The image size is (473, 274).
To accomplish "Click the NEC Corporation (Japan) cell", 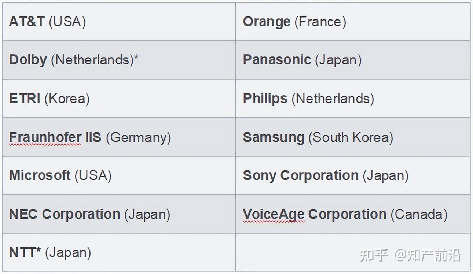I will click(x=119, y=214).
